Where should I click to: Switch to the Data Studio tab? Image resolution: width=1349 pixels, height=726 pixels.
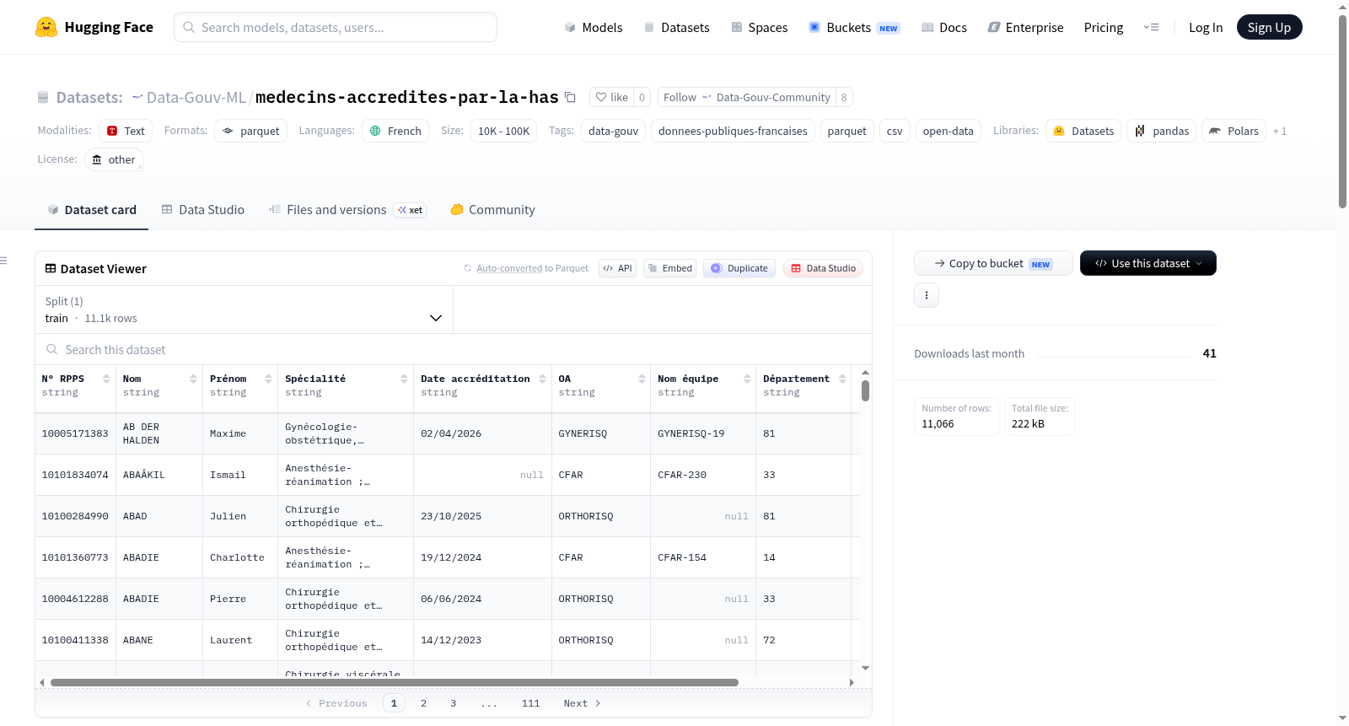[203, 209]
